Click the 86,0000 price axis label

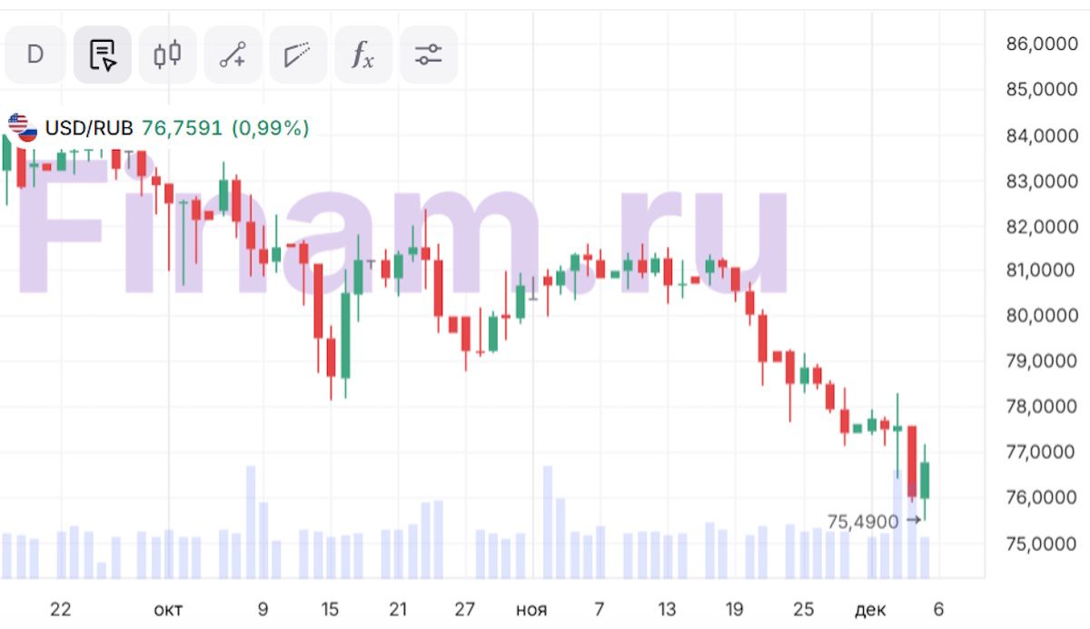coord(1041,44)
